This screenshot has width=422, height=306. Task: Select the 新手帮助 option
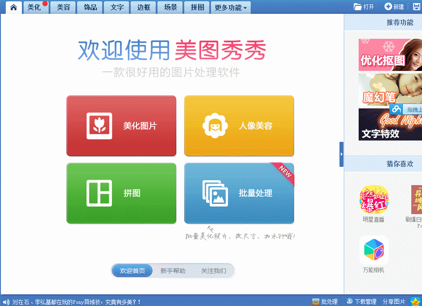tap(173, 270)
